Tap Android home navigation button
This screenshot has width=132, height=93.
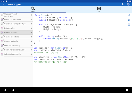click(x=13, y=90)
